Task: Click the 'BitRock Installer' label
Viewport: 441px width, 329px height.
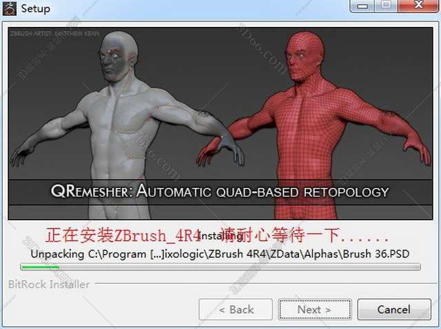Action: click(49, 284)
